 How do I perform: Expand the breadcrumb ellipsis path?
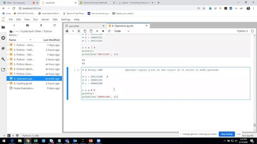coord(17,31)
